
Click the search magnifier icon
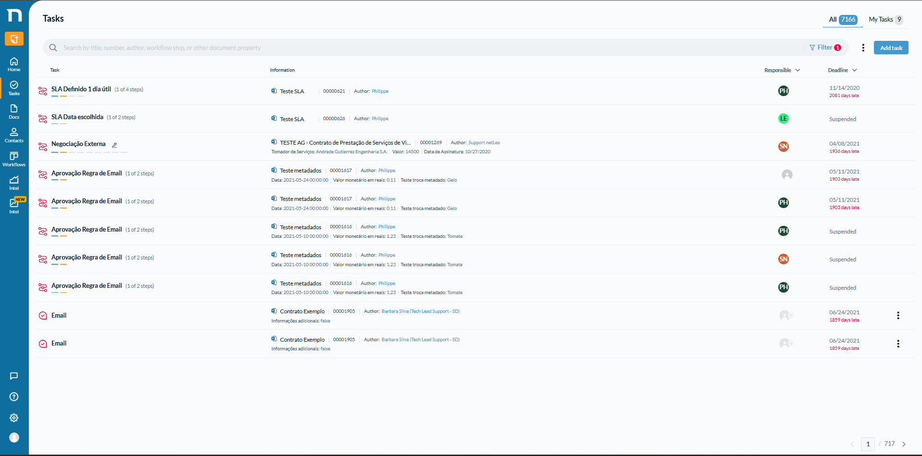point(53,48)
